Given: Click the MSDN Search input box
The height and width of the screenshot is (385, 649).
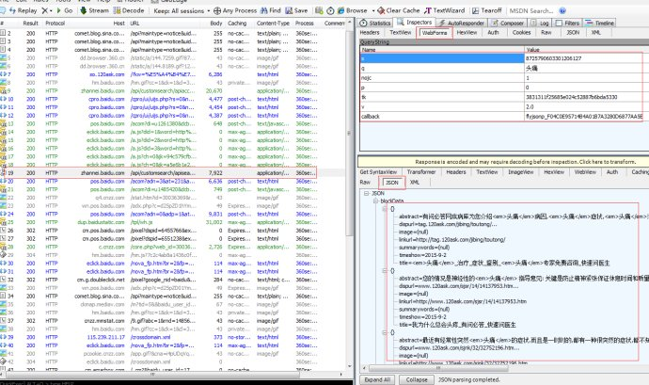Looking at the screenshot, I should click(x=531, y=10).
